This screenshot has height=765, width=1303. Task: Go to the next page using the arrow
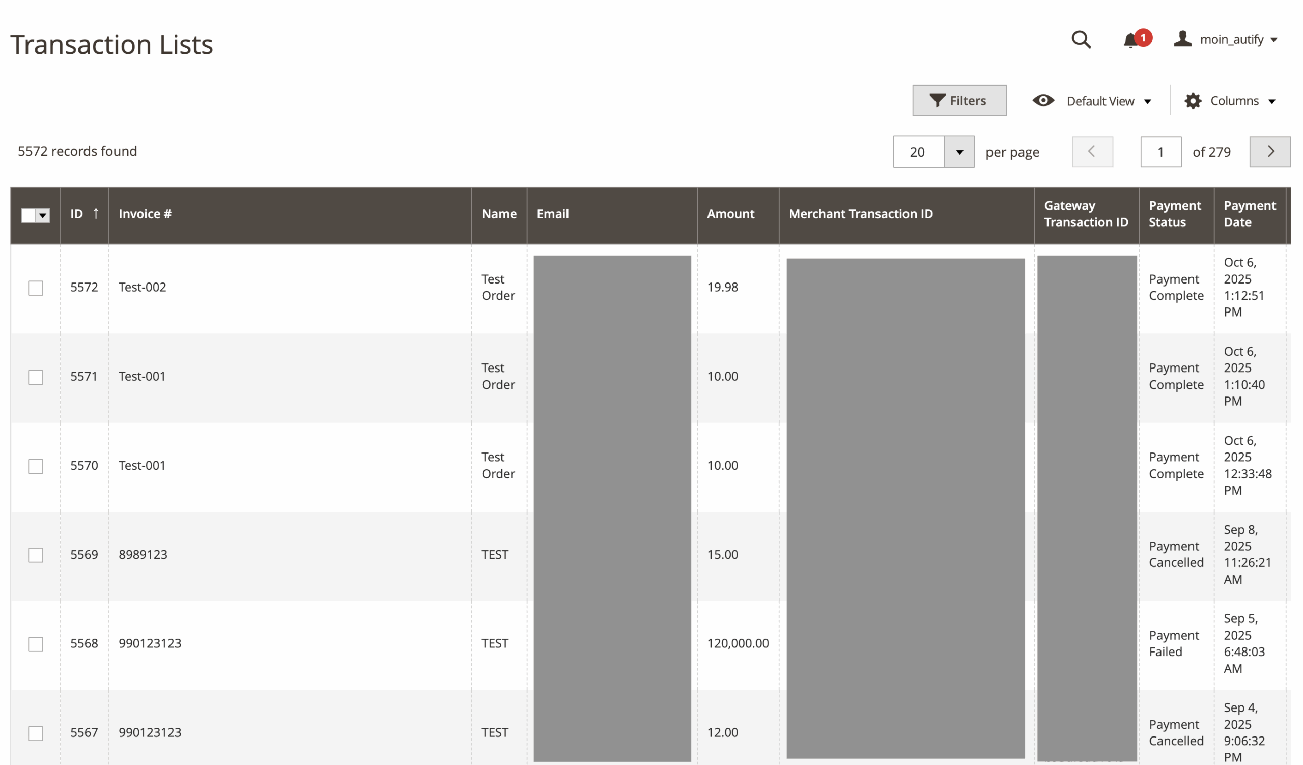point(1271,151)
